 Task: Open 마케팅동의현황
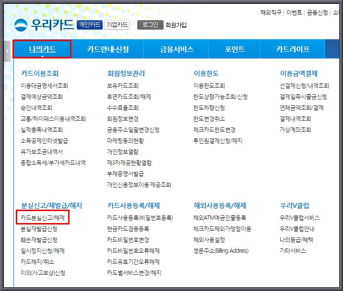coord(125,141)
